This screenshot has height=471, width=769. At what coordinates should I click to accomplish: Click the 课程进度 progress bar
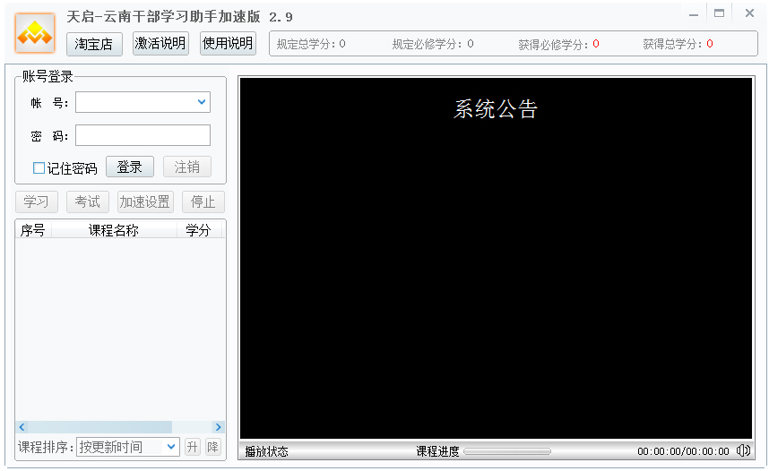pos(507,451)
